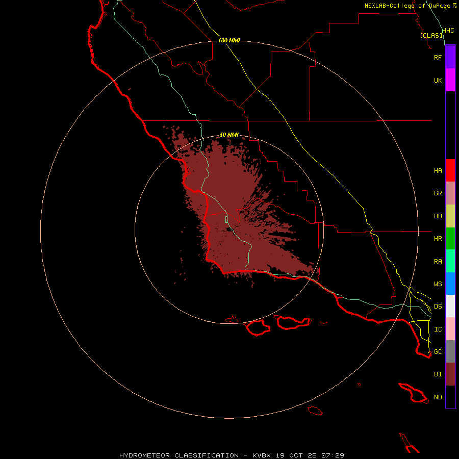Click the GC legend label
Image resolution: width=459 pixels, height=459 pixels.
(x=438, y=351)
